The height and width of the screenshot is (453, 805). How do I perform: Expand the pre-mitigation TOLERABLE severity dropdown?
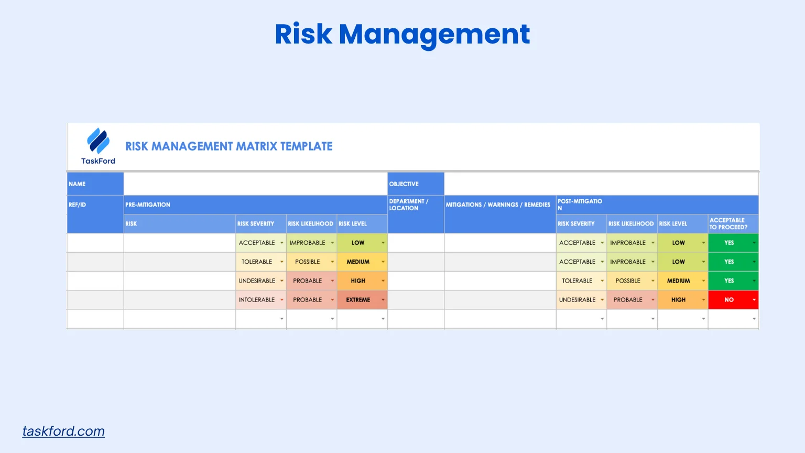coord(282,262)
